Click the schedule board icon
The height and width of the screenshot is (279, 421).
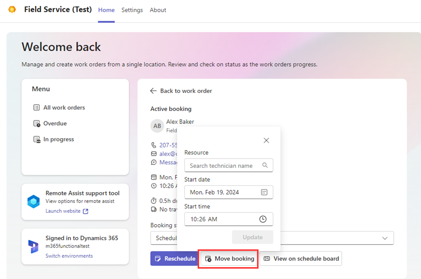[x=267, y=259]
